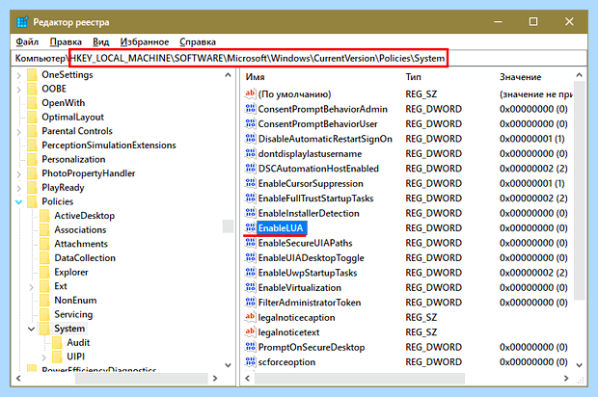Select the OpenWith key
598x397 pixels.
64,103
